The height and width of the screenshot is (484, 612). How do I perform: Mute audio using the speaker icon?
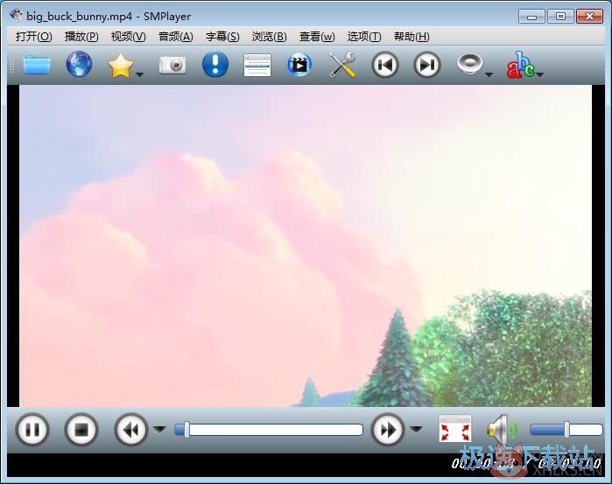(502, 430)
